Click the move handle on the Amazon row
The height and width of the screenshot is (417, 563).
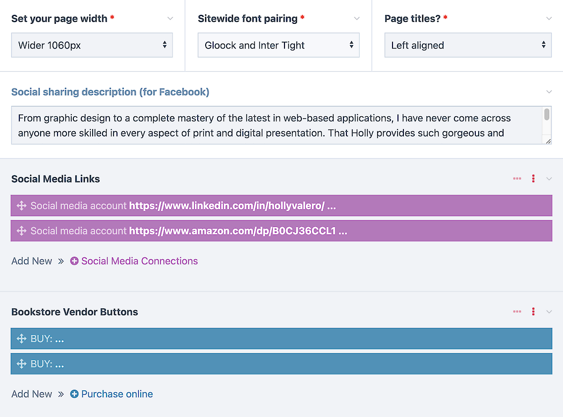click(21, 231)
